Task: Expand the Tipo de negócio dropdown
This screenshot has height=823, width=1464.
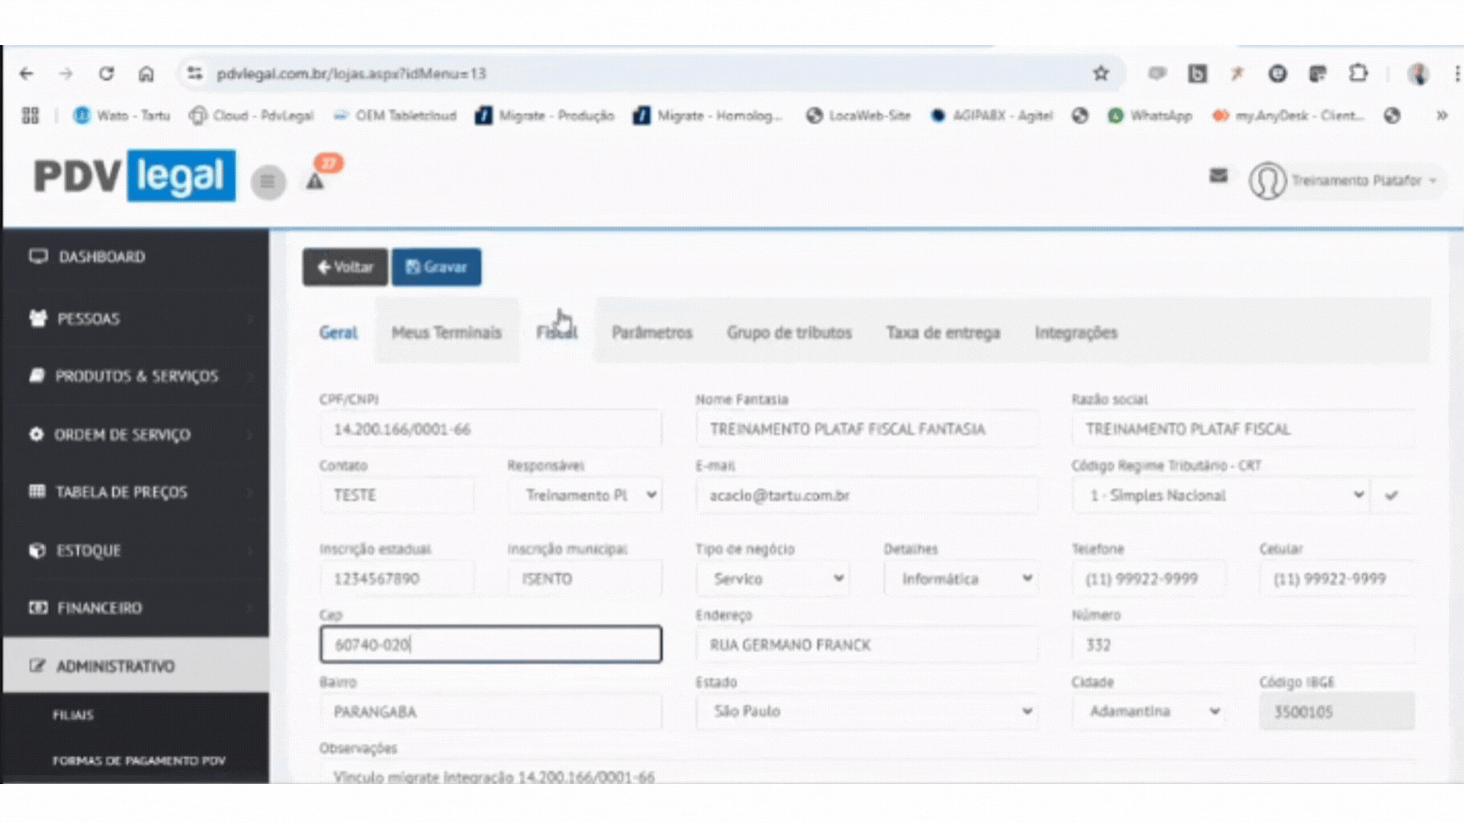Action: point(772,579)
